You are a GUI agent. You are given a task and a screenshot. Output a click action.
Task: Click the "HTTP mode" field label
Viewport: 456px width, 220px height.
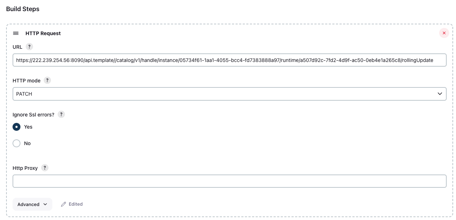[x=27, y=81]
